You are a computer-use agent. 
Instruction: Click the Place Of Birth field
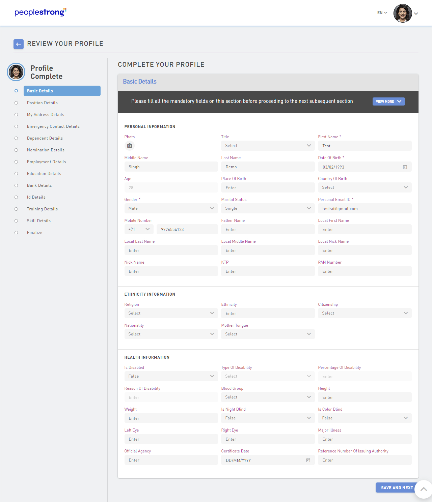pyautogui.click(x=268, y=188)
